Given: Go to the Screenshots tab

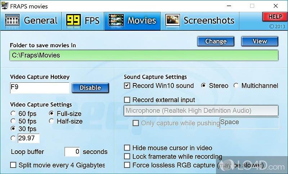Looking at the screenshot, I should point(200,21).
